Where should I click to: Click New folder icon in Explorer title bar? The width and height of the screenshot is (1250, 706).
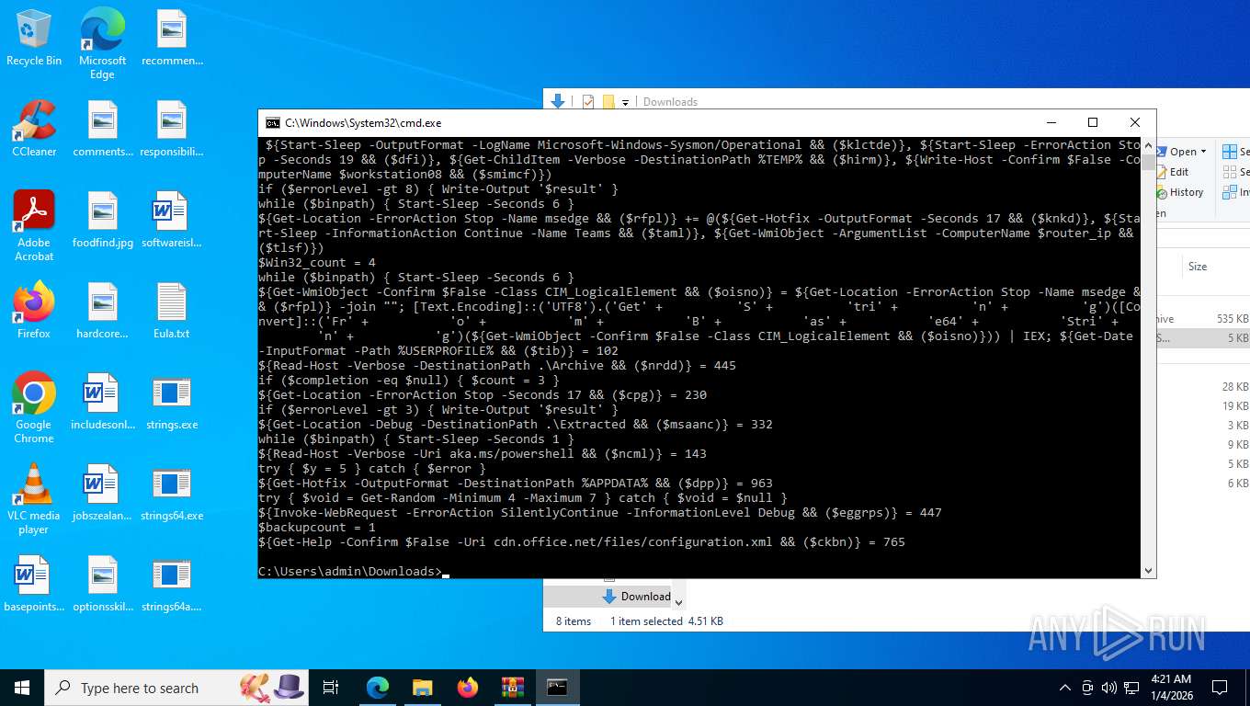[x=608, y=101]
